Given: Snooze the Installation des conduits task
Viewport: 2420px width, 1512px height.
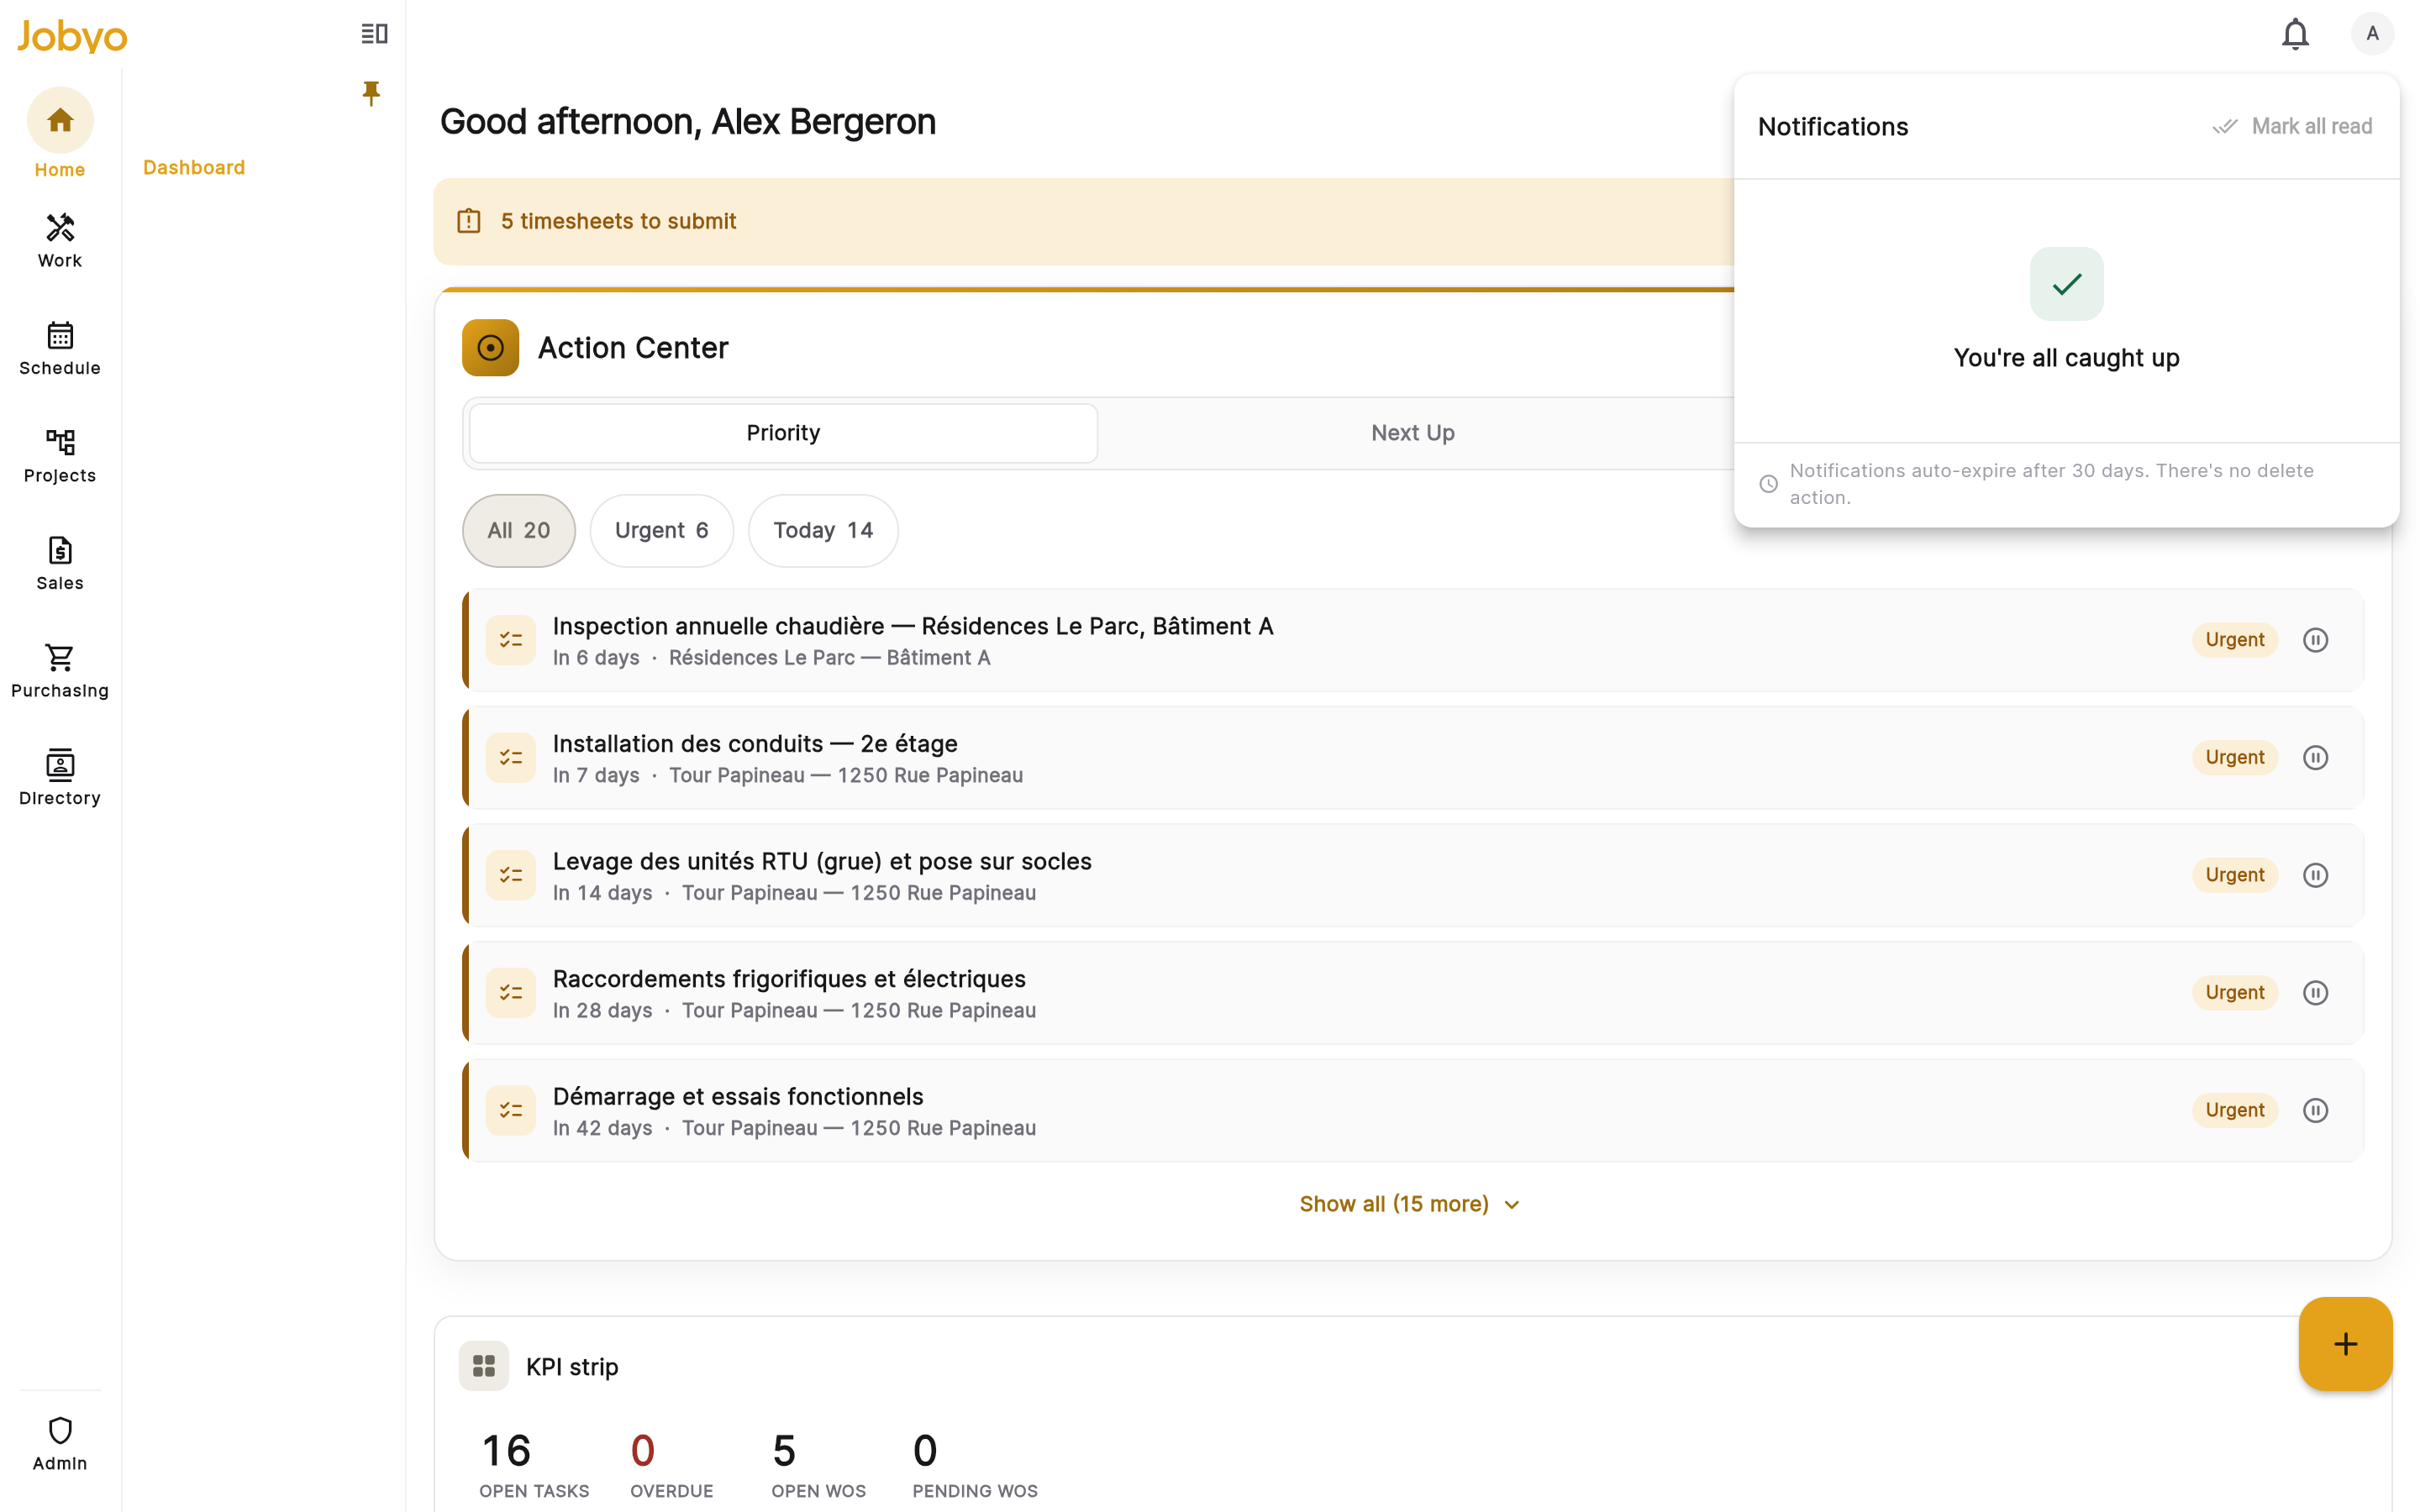Looking at the screenshot, I should tap(2315, 758).
